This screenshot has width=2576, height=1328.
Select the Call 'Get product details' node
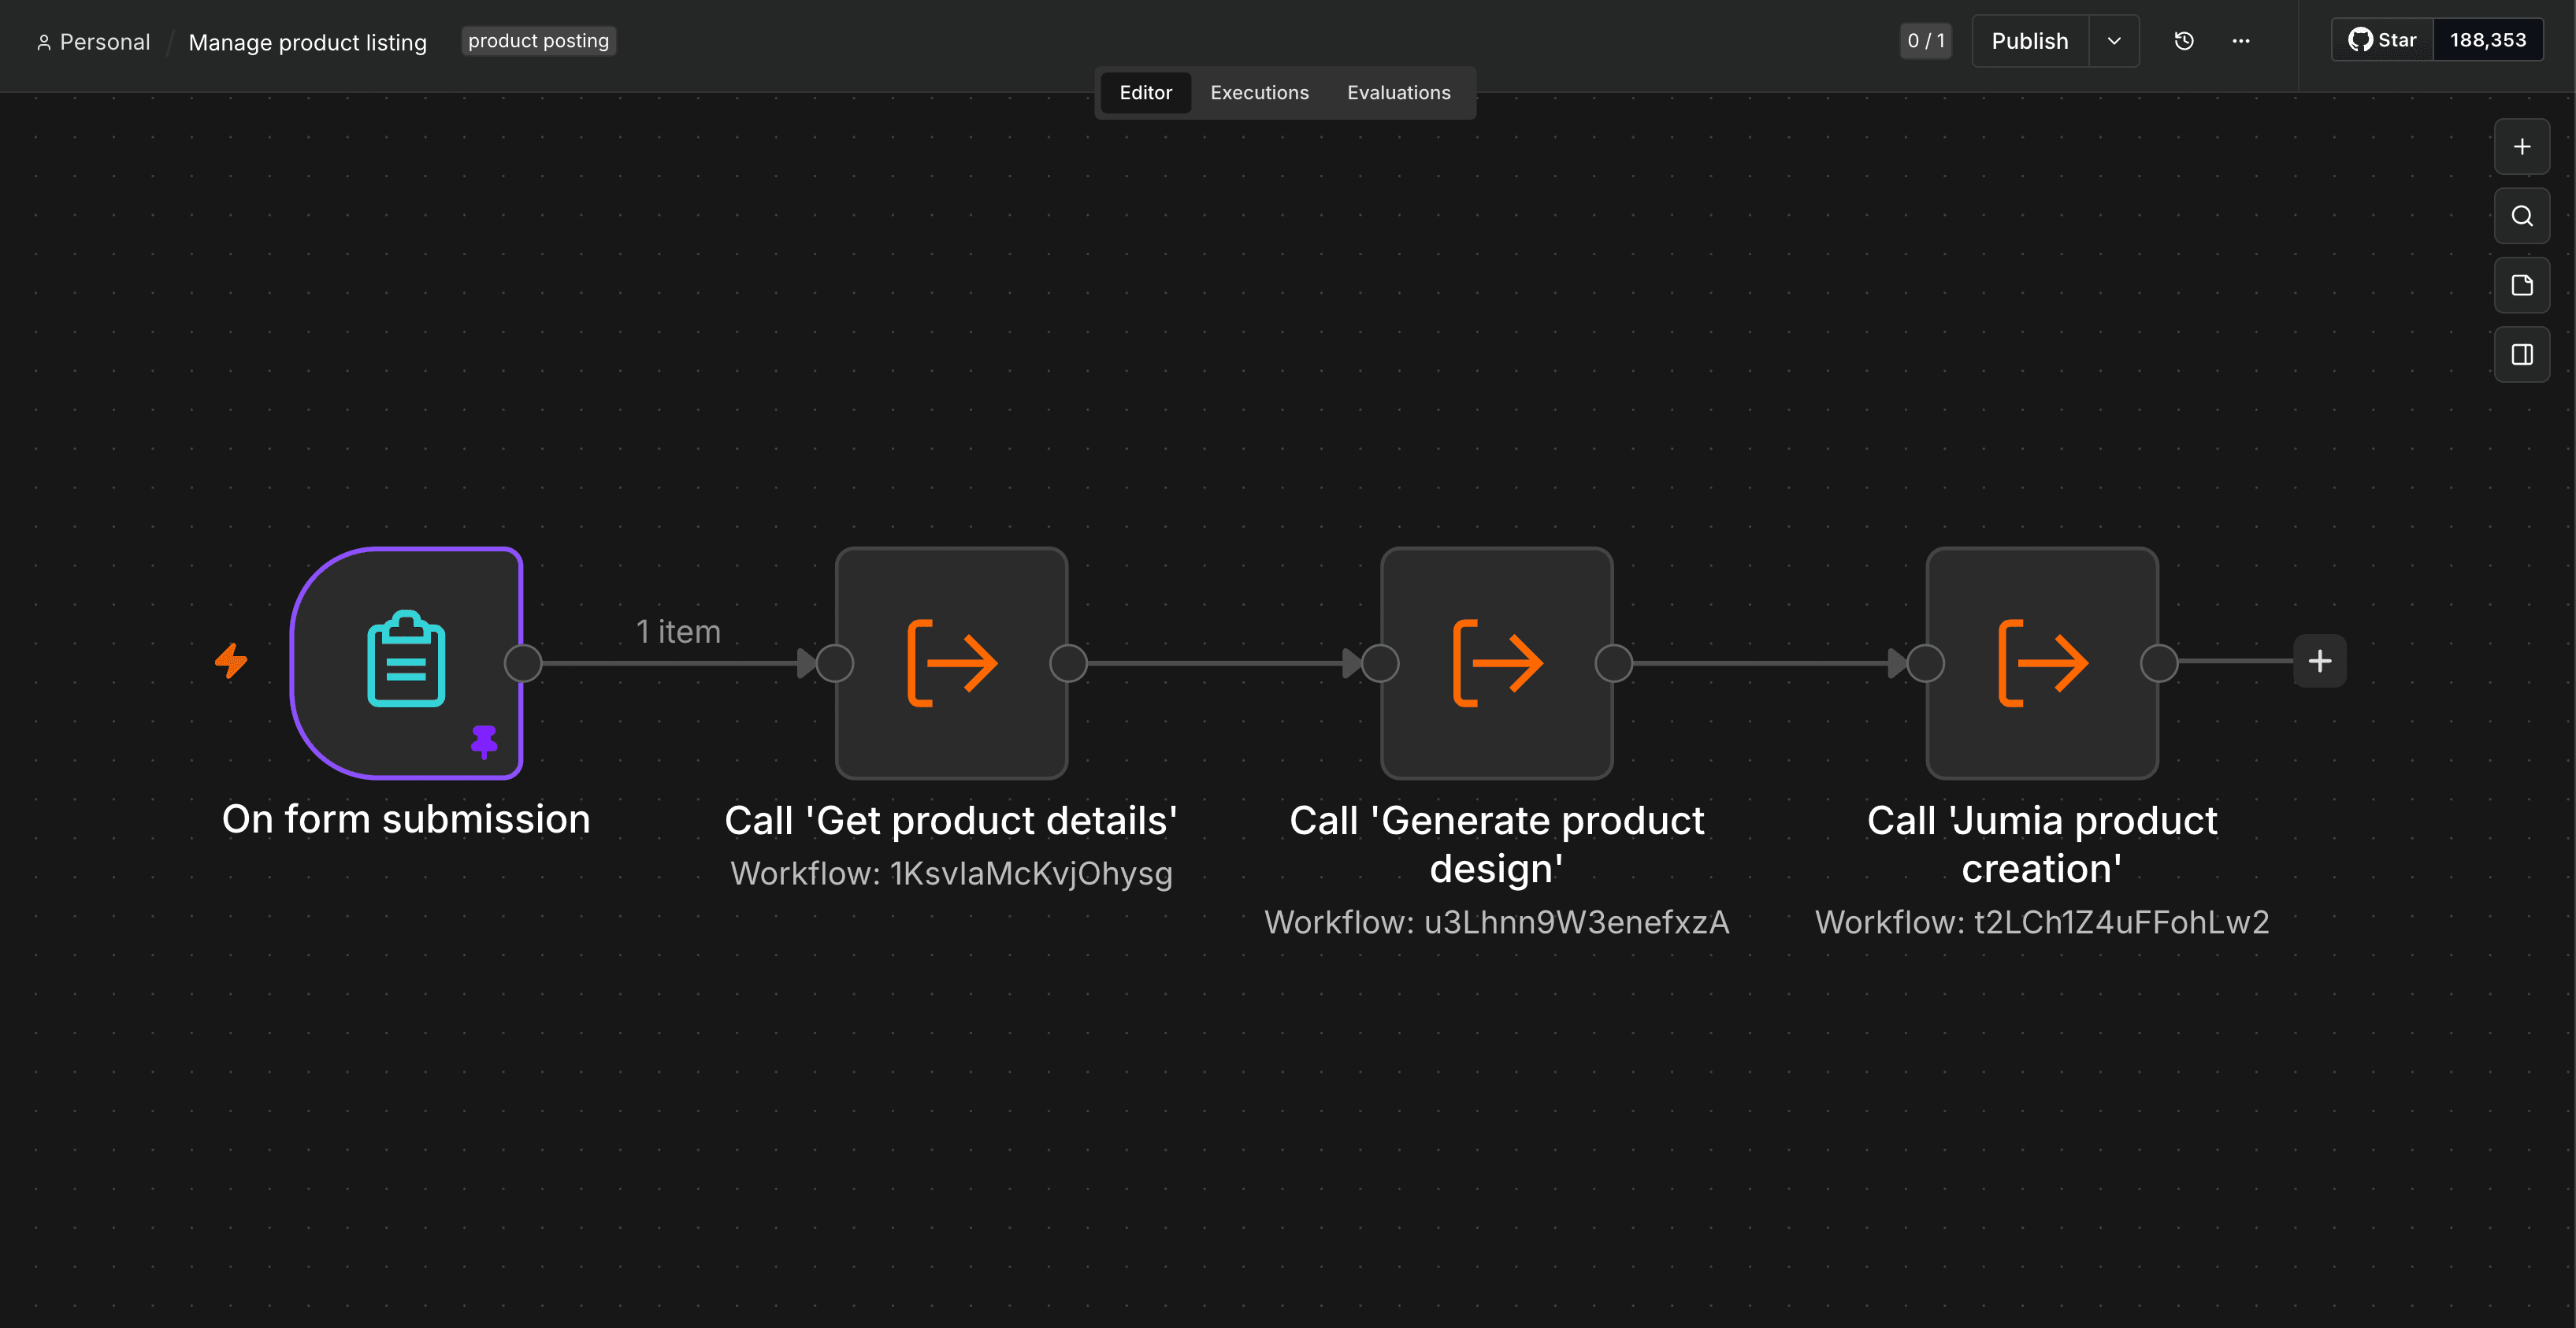(x=951, y=662)
